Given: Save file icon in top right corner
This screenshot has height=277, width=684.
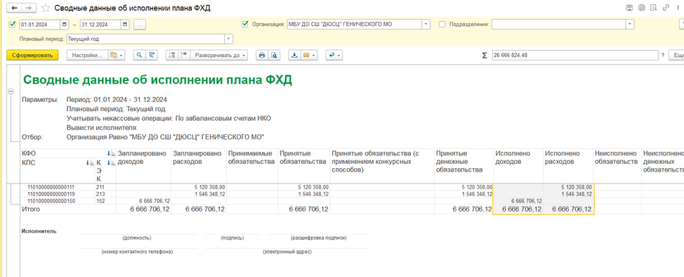Looking at the screenshot, I should [629, 8].
